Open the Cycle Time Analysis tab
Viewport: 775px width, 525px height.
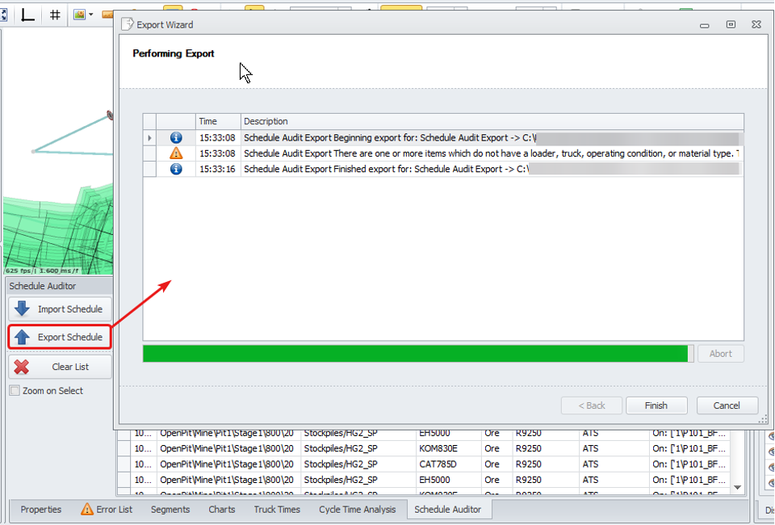coord(358,509)
